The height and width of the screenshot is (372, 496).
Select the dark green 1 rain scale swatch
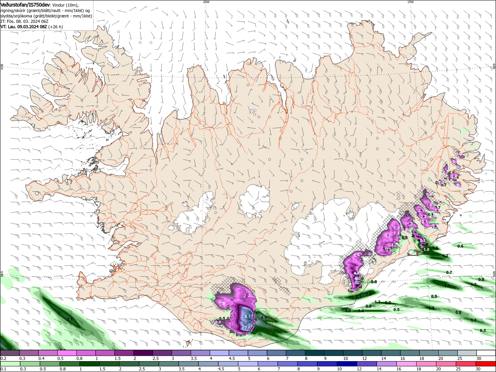coord(89,364)
